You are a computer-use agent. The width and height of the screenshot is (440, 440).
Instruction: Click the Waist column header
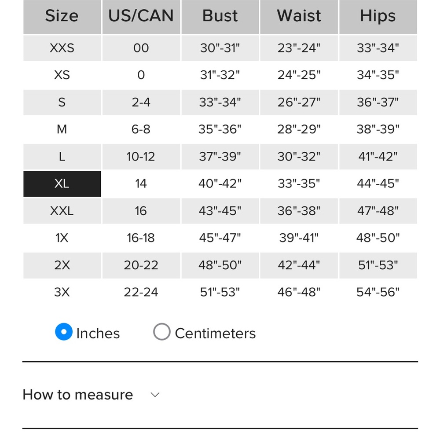coord(299,16)
